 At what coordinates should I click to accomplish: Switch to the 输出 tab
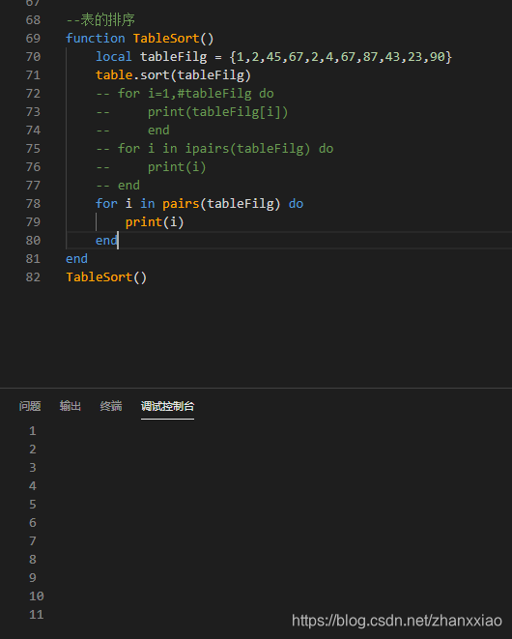71,406
